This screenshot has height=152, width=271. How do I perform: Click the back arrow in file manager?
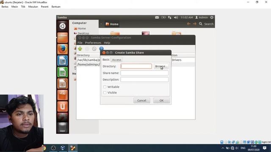click(189, 24)
